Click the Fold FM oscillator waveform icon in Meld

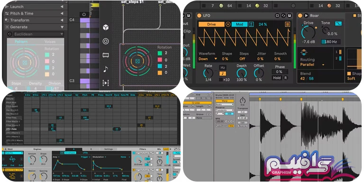(12, 159)
